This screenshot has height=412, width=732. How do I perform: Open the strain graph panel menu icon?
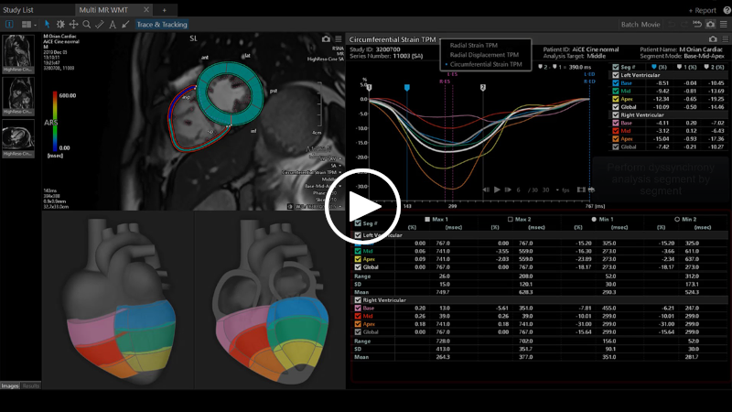pos(725,39)
